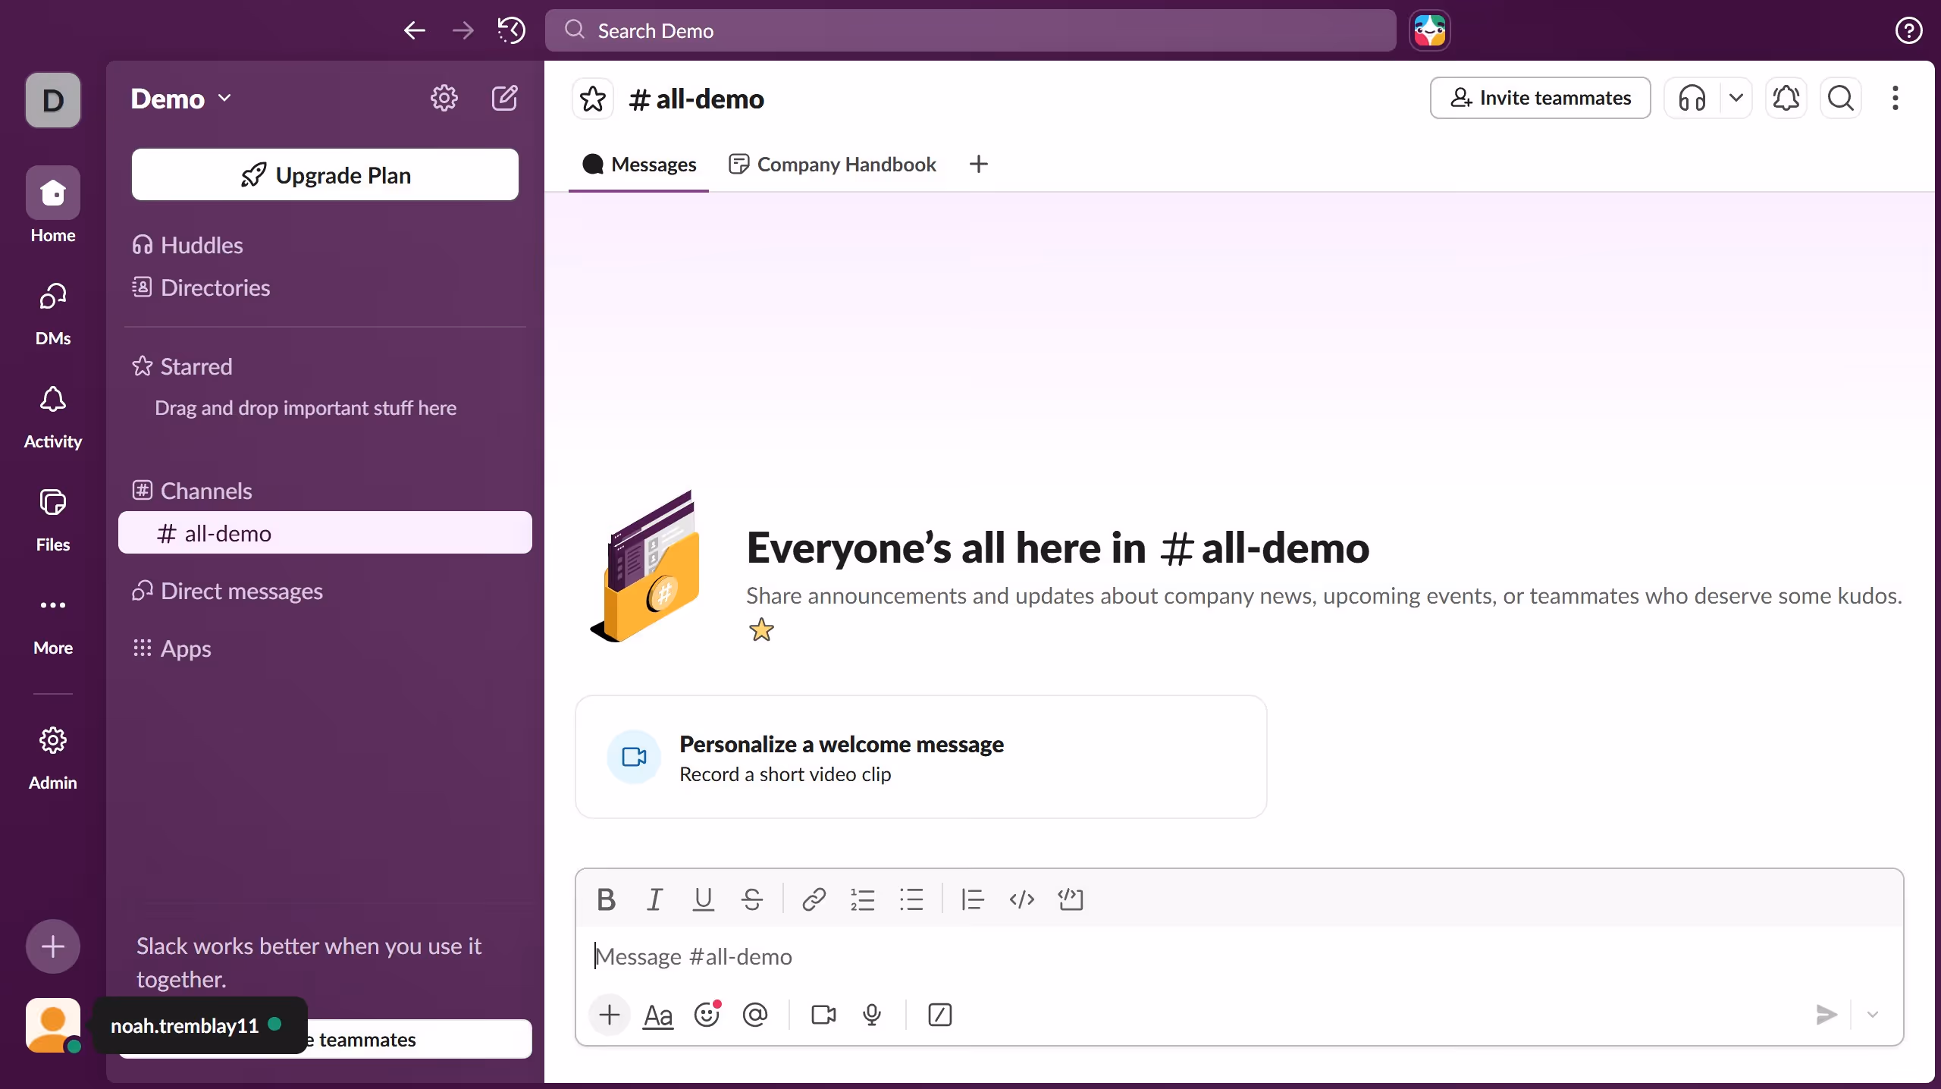Viewport: 1941px width, 1089px height.
Task: Open channel notification bell settings
Action: [1786, 98]
